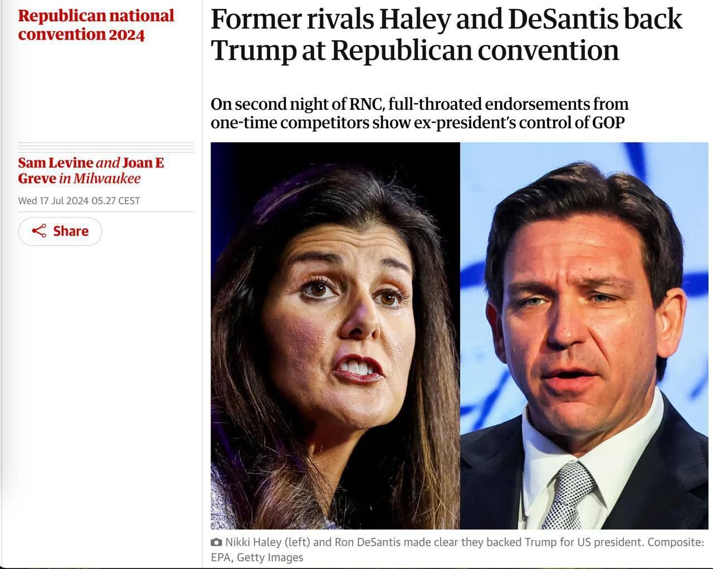Click the word 'Composite:' in the caption

pos(676,542)
